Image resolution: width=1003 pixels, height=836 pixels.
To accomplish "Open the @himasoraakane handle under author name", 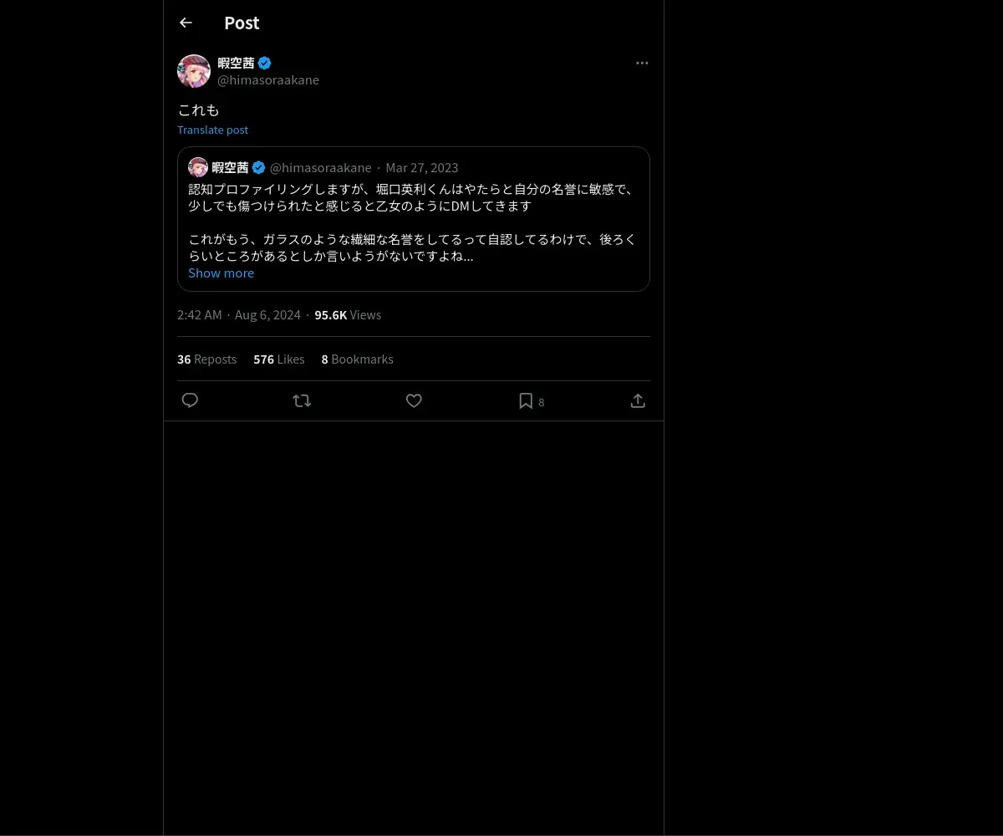I will (x=268, y=79).
